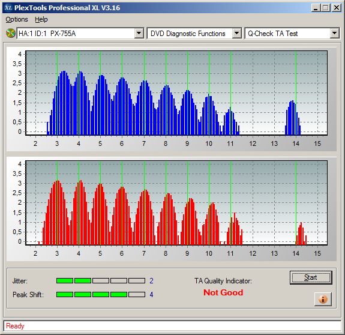Screen dimensions: 345x335
Task: Start the TA test
Action: [x=311, y=277]
